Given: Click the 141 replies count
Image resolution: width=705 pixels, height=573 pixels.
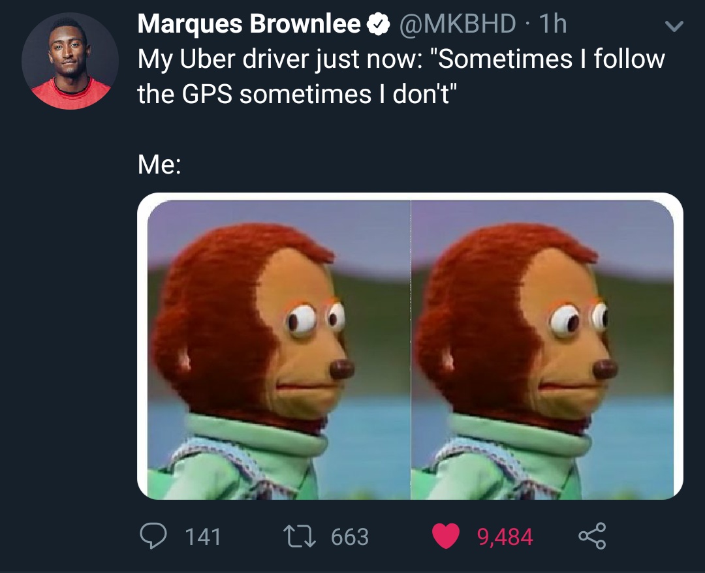Looking at the screenshot, I should (203, 537).
